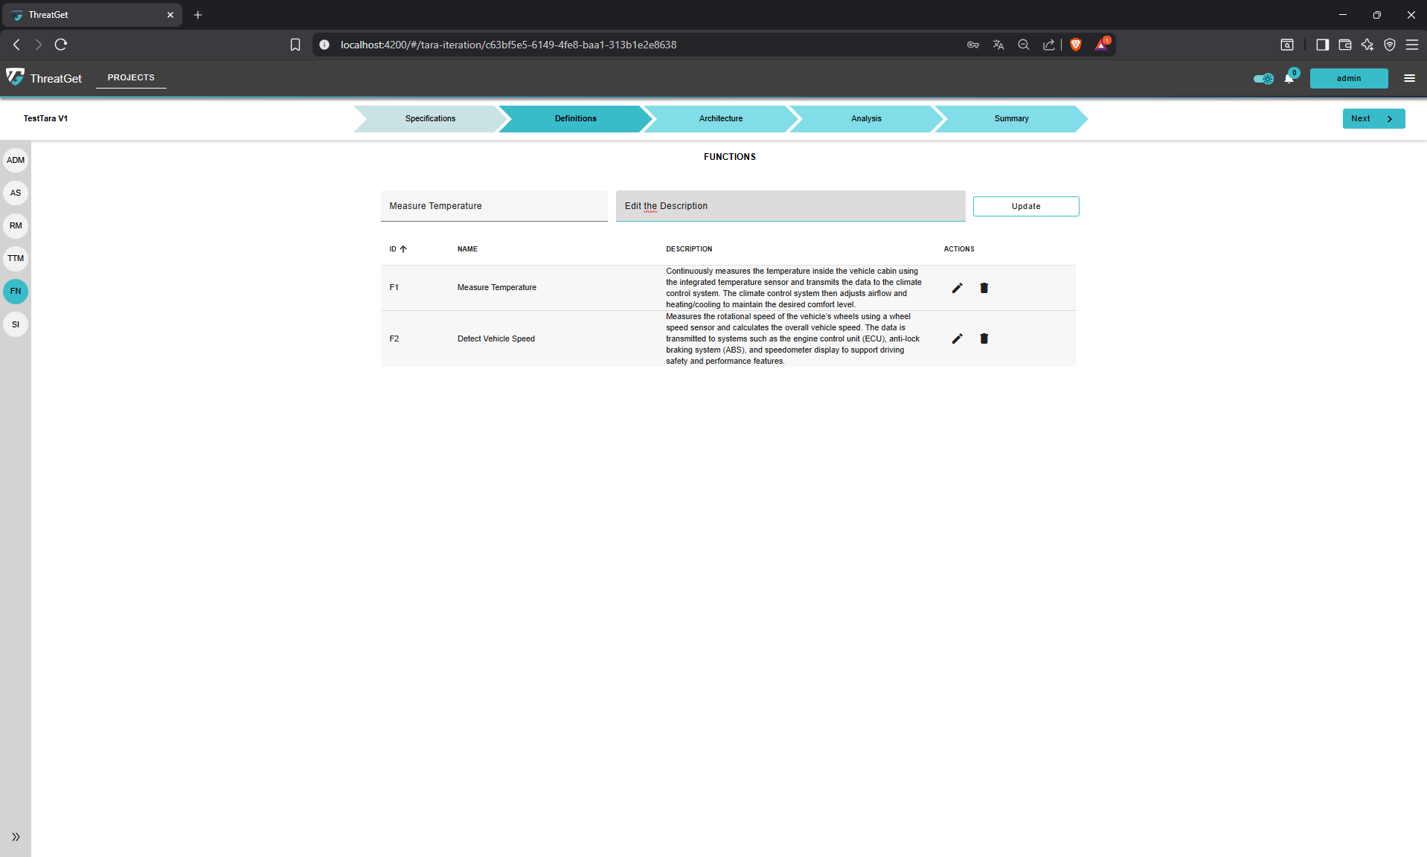Viewport: 1427px width, 857px height.
Task: Open the hamburger menu in app header
Action: pyautogui.click(x=1409, y=78)
